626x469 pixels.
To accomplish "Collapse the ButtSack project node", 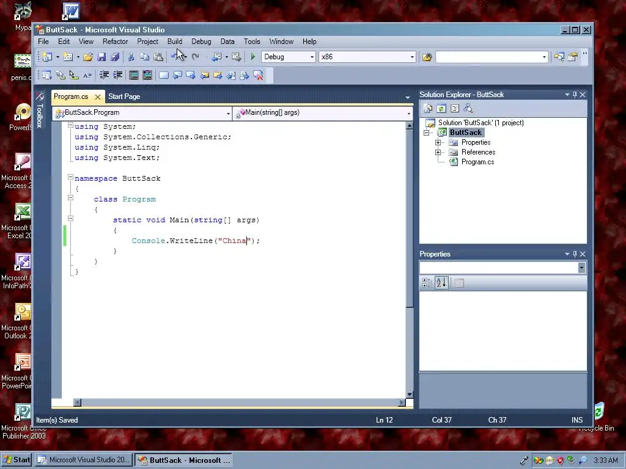I will pyautogui.click(x=426, y=133).
